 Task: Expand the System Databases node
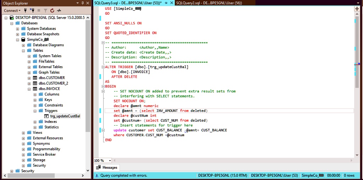pos(17,29)
